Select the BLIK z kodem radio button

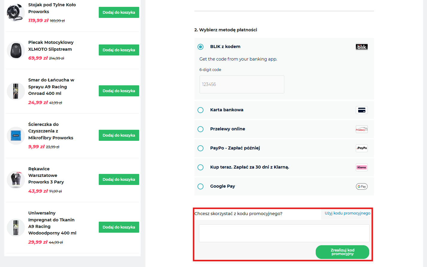click(x=200, y=47)
